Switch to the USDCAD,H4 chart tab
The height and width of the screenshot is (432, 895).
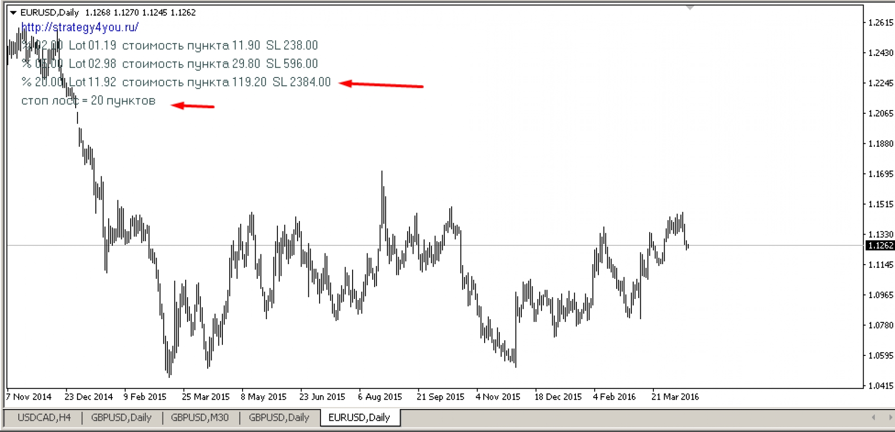click(44, 418)
